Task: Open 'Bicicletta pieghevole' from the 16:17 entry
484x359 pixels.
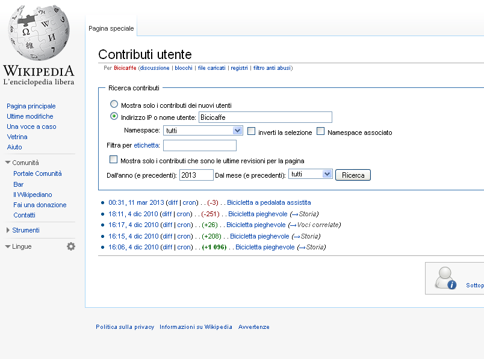Action: click(x=256, y=225)
